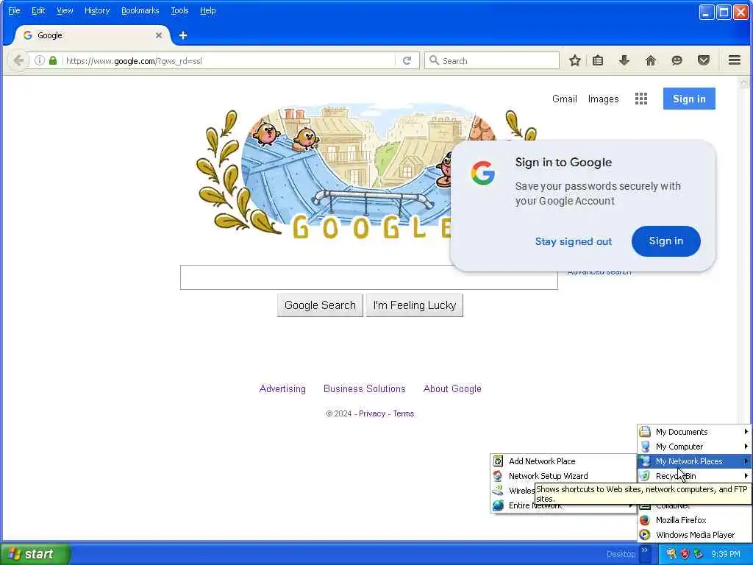Image resolution: width=753 pixels, height=565 pixels.
Task: Open the Edit menu
Action: [38, 10]
